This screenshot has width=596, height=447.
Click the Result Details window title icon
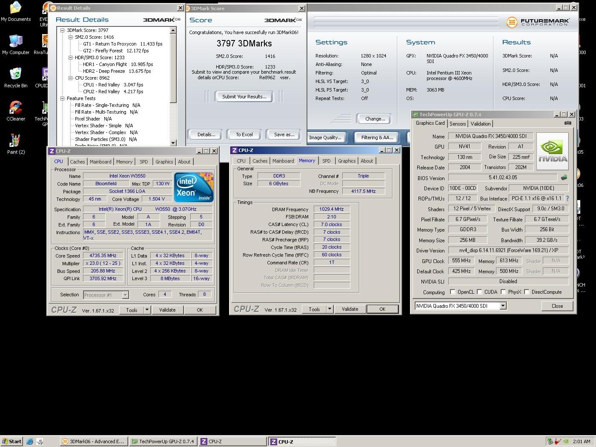click(x=53, y=8)
